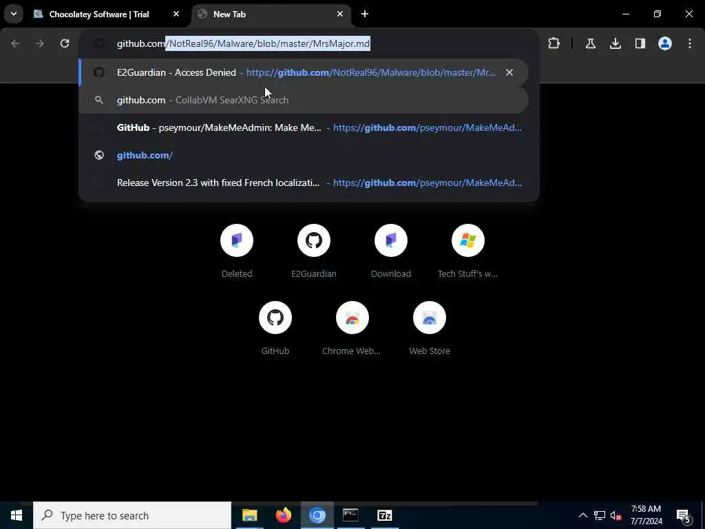This screenshot has height=529, width=705.
Task: Select pseymour/MakeMeAdmin GitHub suggestion
Action: coord(304,127)
